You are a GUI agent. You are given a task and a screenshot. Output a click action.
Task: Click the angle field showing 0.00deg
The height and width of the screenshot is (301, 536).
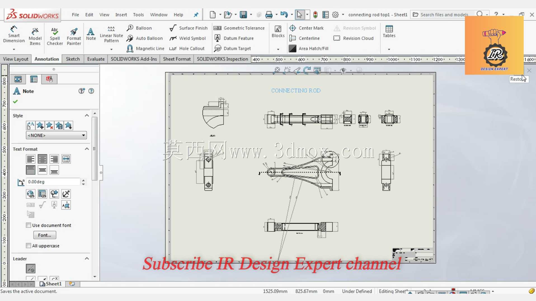(53, 182)
